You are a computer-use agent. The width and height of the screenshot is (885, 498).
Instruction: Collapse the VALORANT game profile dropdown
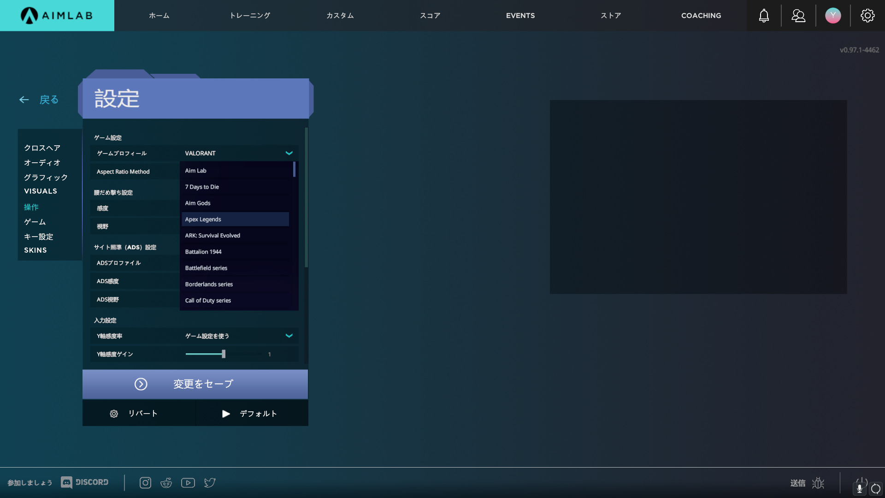click(x=289, y=153)
